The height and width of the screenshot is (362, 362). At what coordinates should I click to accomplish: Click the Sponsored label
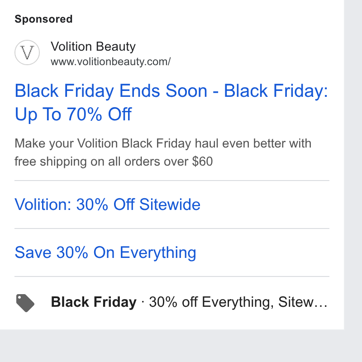click(43, 19)
